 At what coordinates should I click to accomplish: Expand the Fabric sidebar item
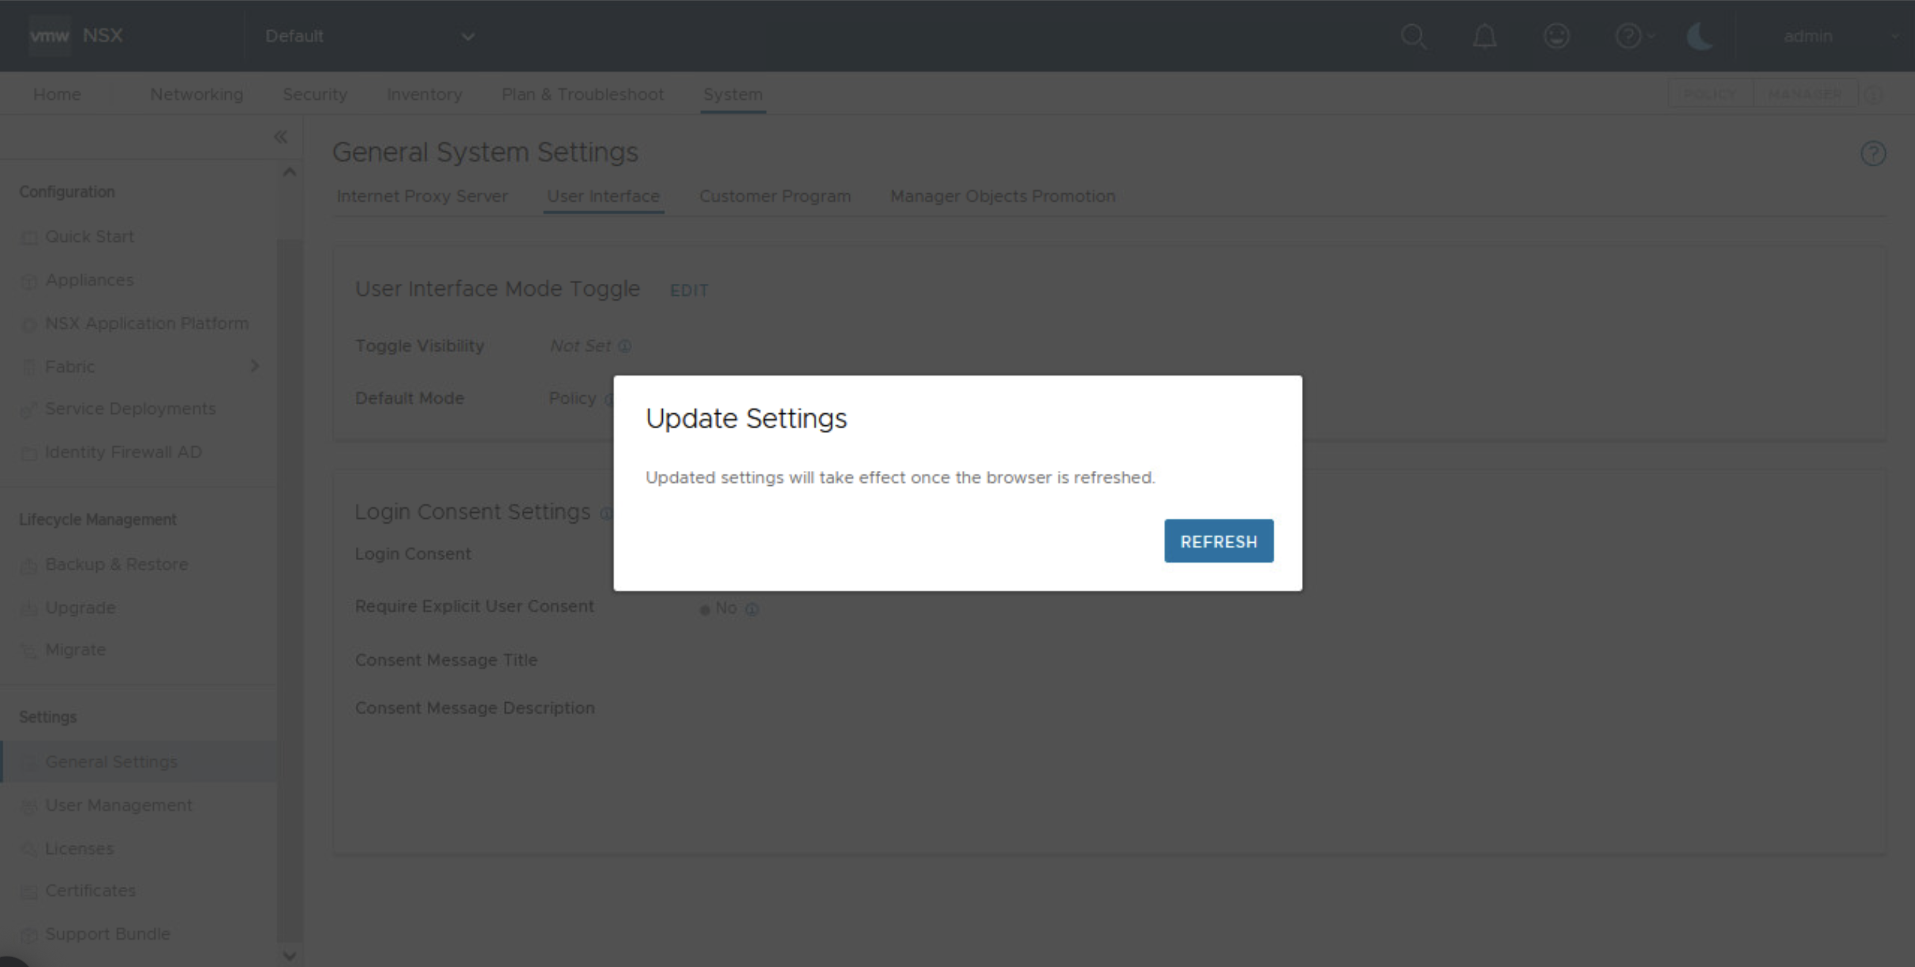click(x=254, y=367)
